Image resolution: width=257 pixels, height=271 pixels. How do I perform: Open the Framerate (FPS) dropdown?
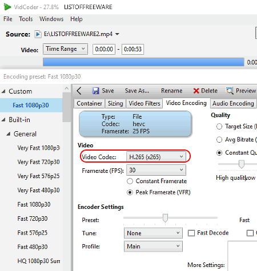click(156, 170)
